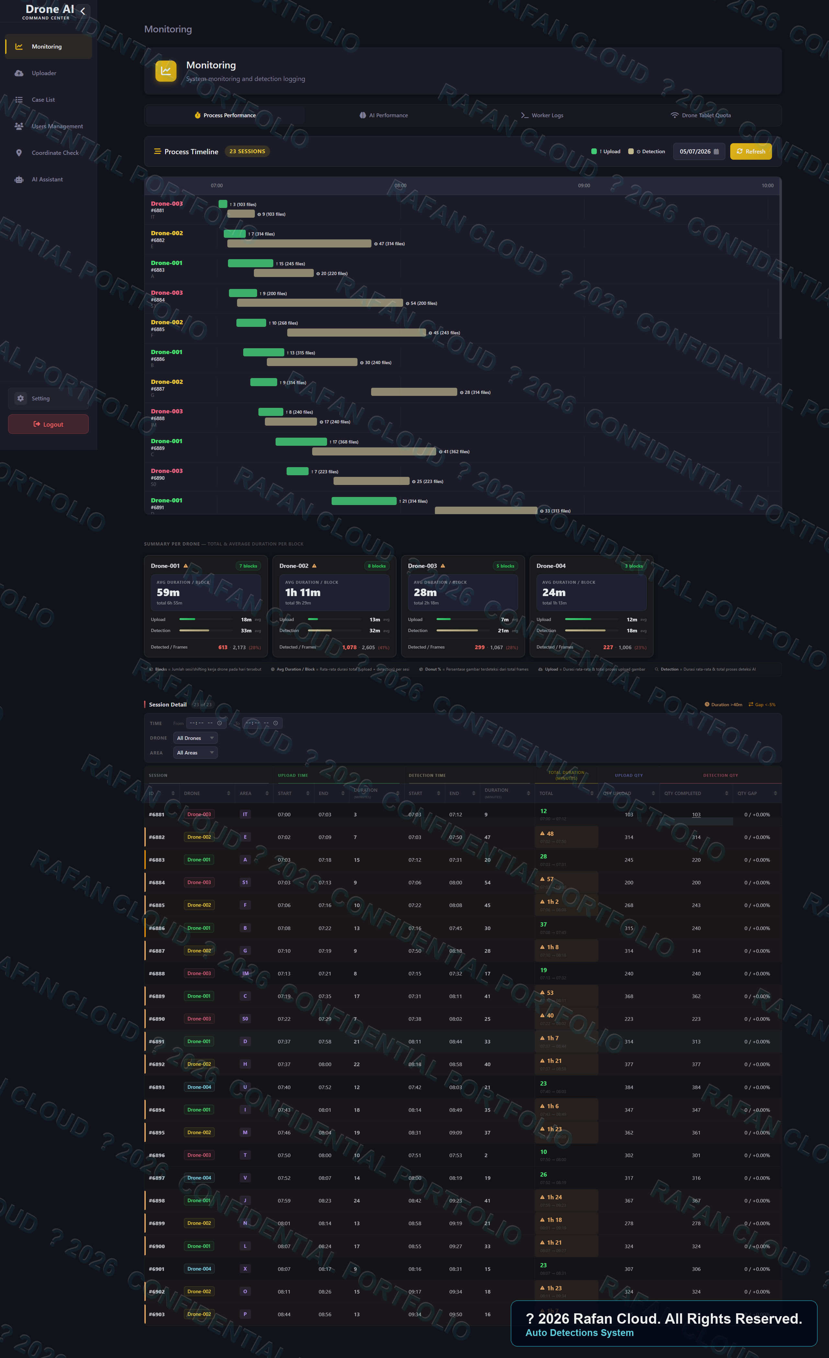Select Drone-003 #6881 upload bar
This screenshot has width=829, height=1358.
click(x=223, y=204)
